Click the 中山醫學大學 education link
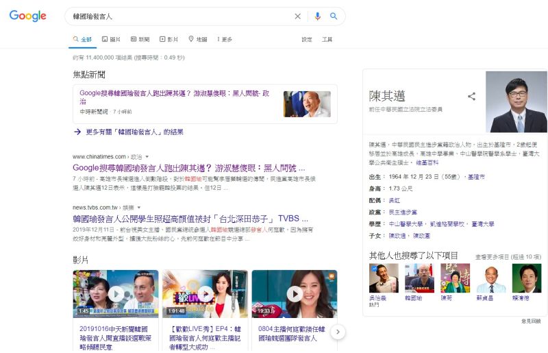Screen dimensions: 548x353 (x=406, y=224)
